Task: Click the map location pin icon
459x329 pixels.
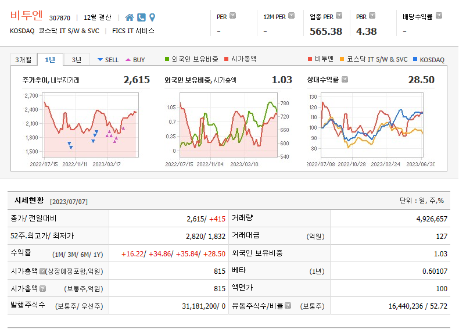Action: tap(152, 17)
